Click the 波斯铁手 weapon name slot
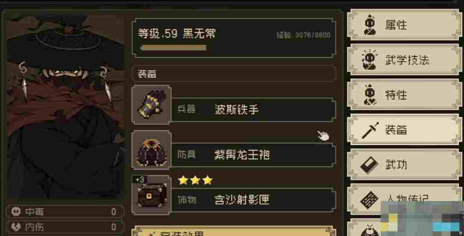 (x=253, y=110)
